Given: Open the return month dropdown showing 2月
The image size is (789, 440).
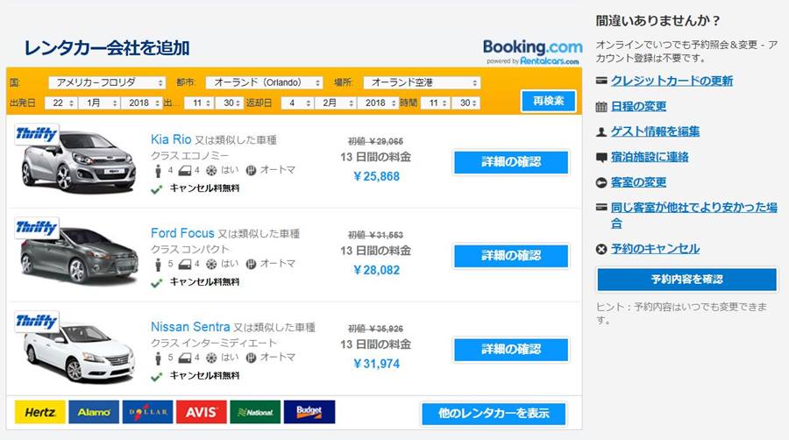Looking at the screenshot, I should click(x=335, y=103).
